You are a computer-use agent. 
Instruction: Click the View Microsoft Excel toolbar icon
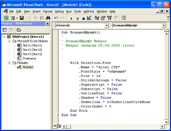6,18
